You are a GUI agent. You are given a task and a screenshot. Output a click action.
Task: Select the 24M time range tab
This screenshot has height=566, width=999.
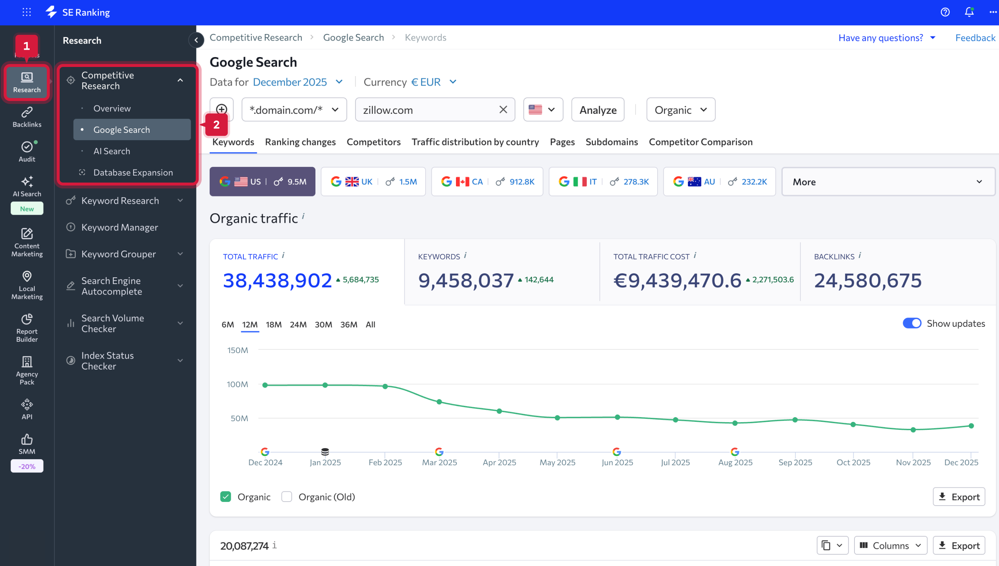click(298, 324)
